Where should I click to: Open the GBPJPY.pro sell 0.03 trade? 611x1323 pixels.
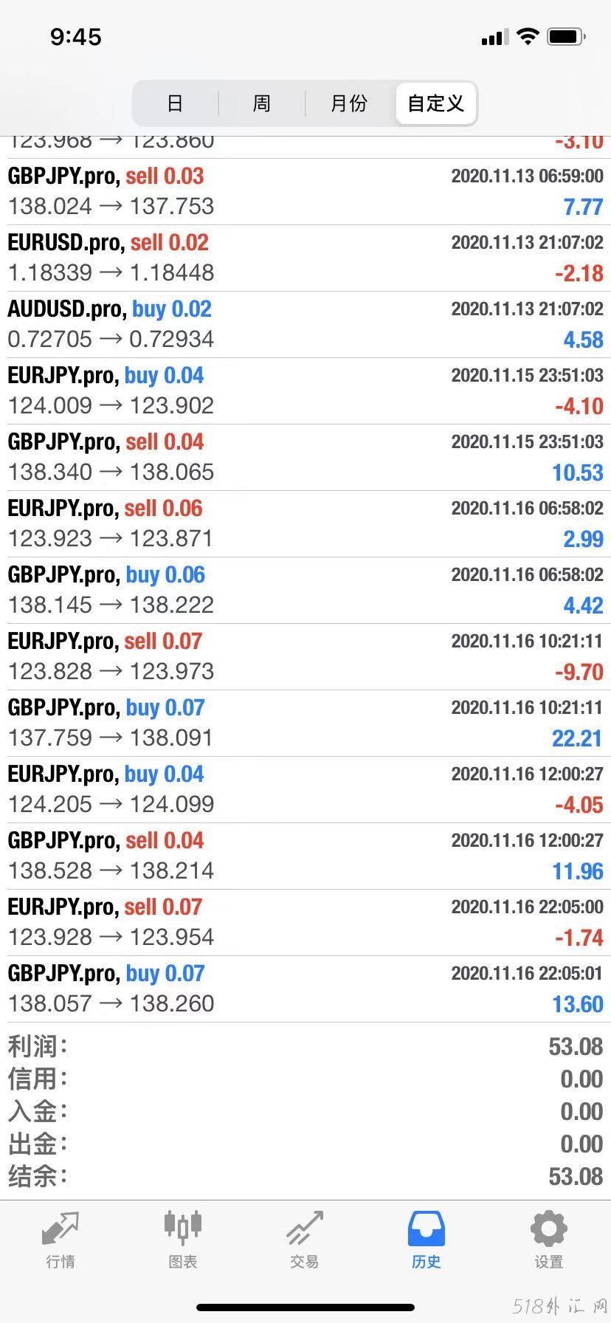pyautogui.click(x=305, y=192)
